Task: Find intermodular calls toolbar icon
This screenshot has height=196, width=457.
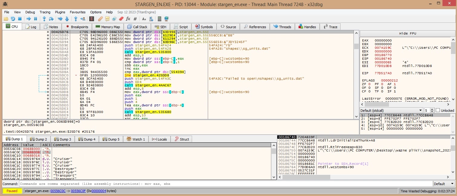Action: click(x=151, y=19)
